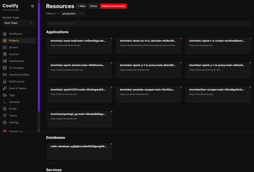Open the settings gear next to Coolify logo
254x172 pixels.
tap(32, 6)
